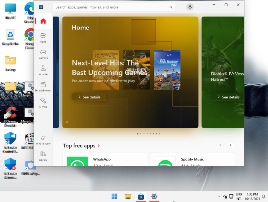The image size is (268, 202).
Task: Select Defender Control desktop shortcut
Action: (x=10, y=143)
